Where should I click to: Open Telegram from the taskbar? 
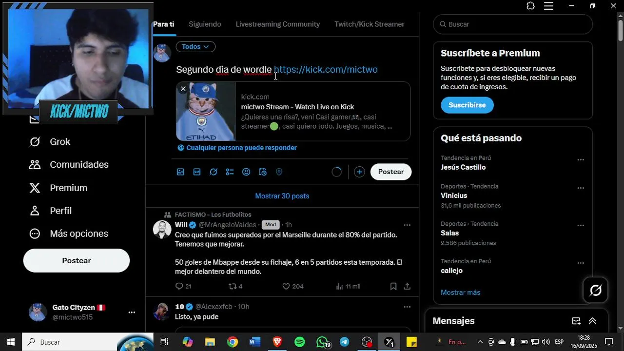coord(345,342)
